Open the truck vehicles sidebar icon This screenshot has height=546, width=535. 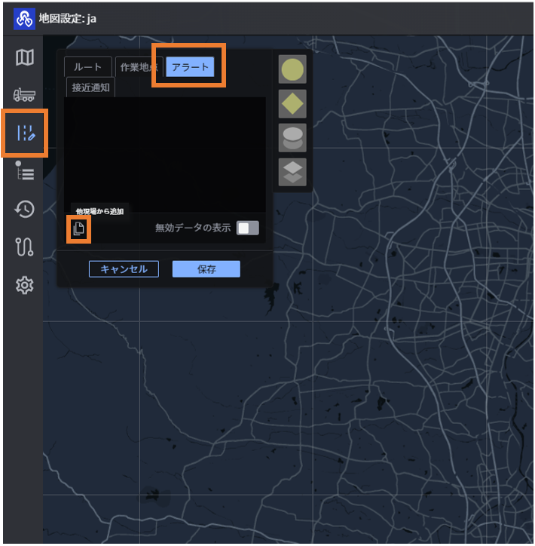[24, 95]
